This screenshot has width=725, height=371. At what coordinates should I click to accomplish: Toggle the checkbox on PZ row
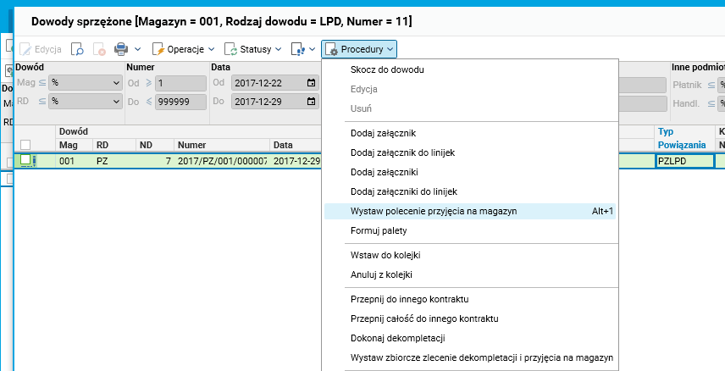tap(25, 160)
